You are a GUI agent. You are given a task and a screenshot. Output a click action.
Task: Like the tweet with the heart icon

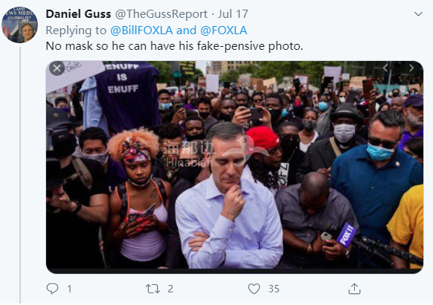[254, 289]
